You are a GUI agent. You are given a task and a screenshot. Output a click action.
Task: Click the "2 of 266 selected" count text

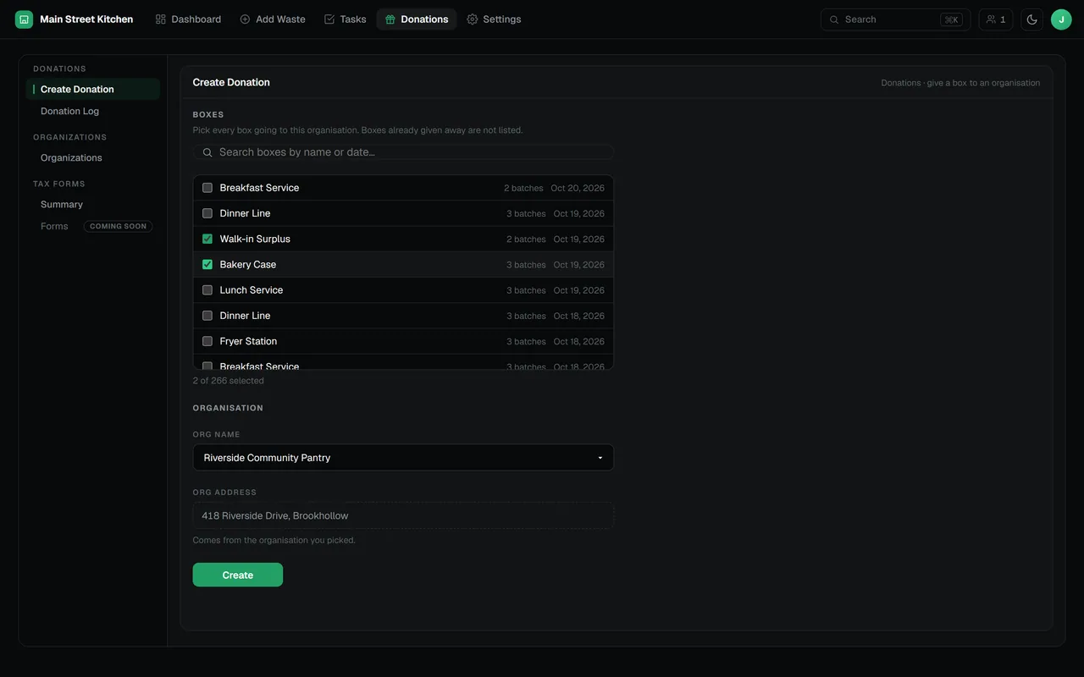(229, 381)
